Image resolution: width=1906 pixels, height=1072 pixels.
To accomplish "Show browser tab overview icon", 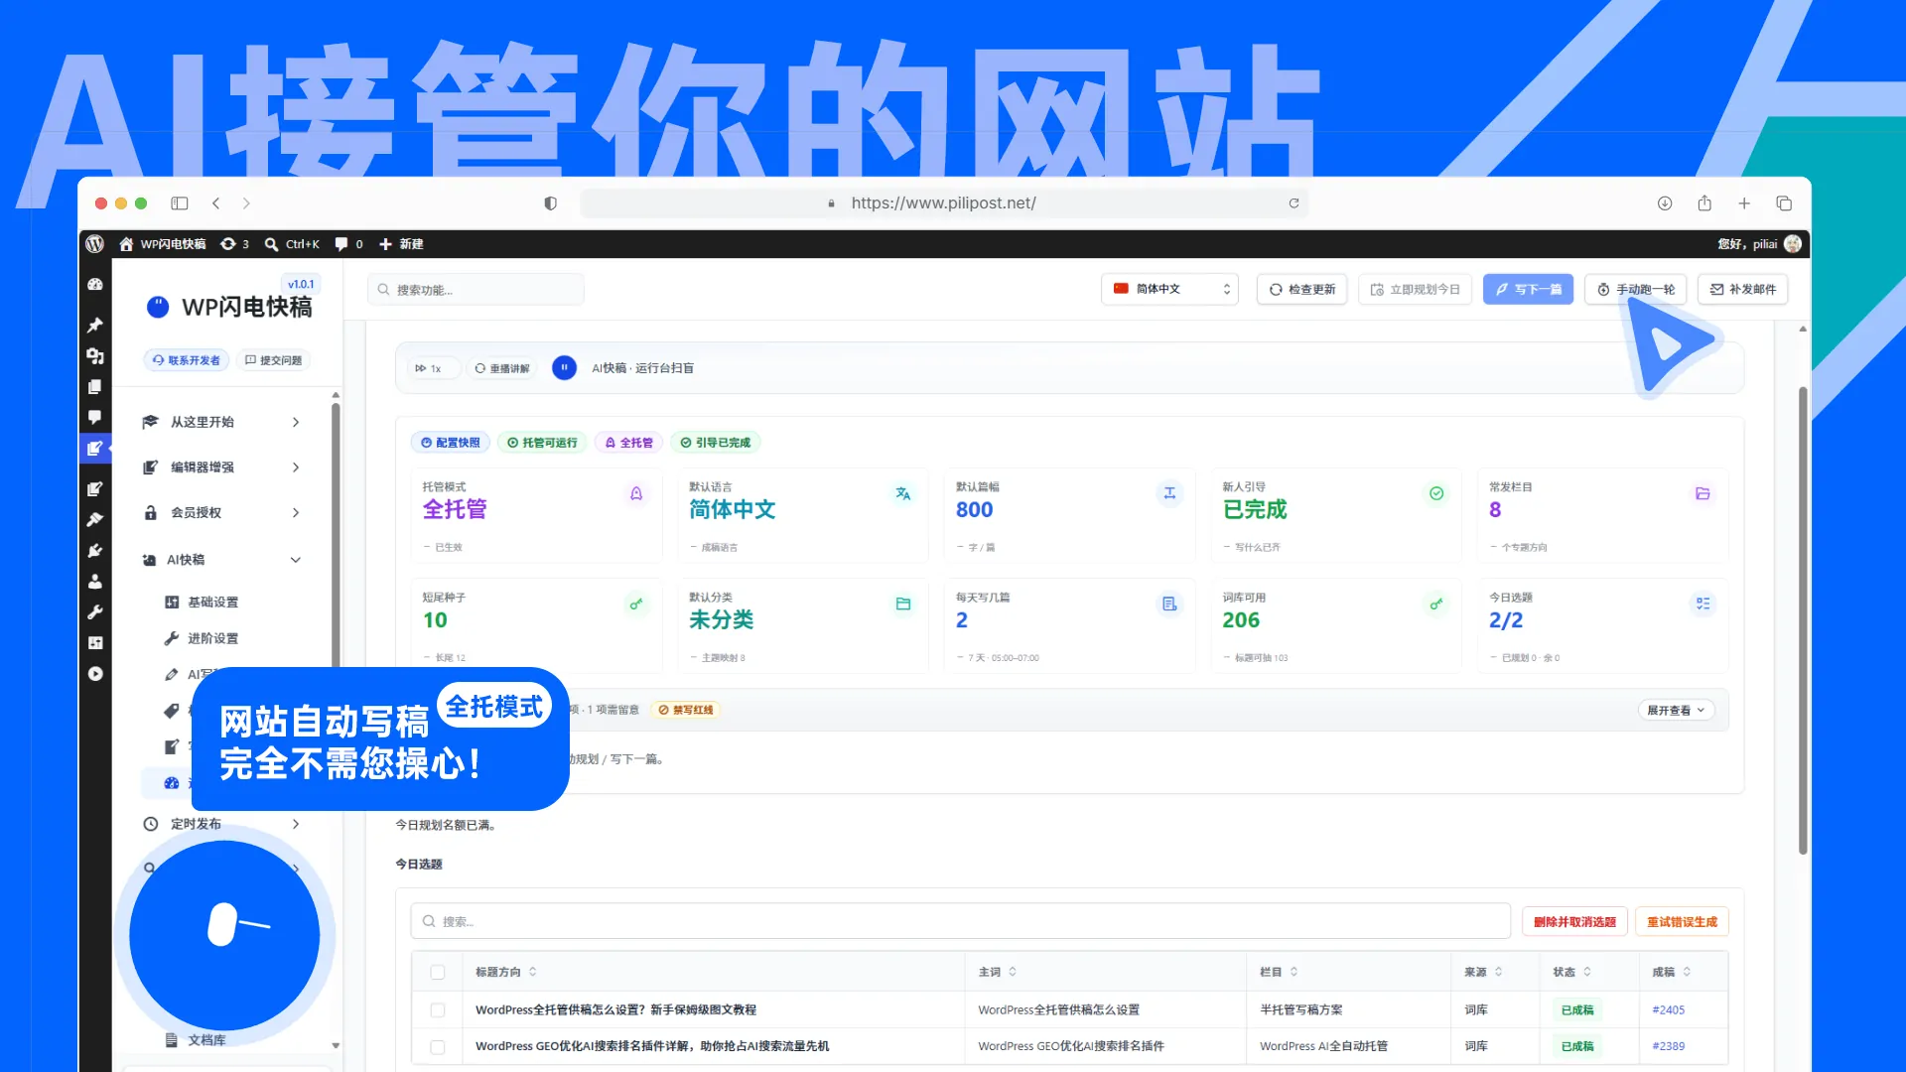I will (1784, 203).
